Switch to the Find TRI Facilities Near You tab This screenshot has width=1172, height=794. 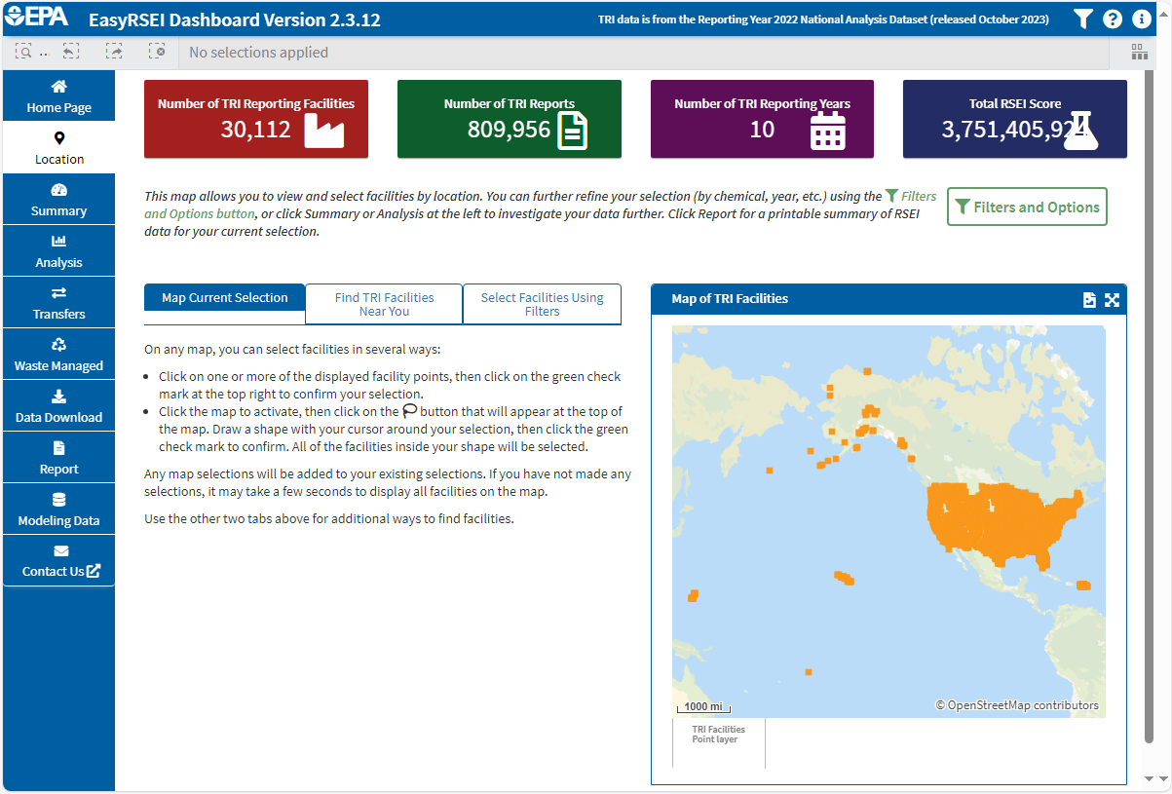tap(383, 304)
